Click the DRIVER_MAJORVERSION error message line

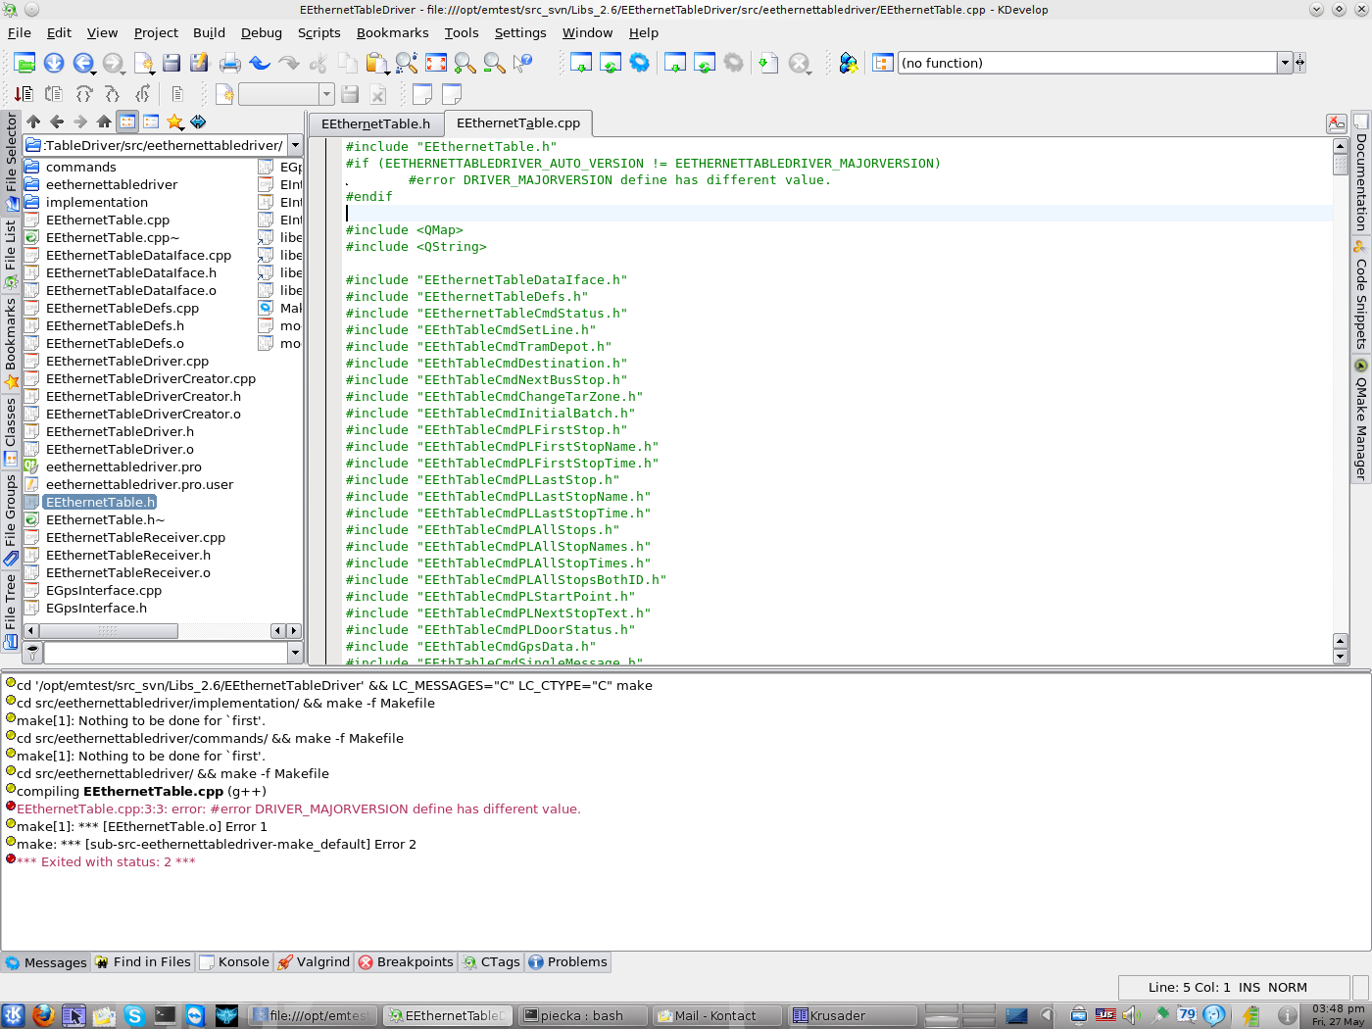(x=298, y=809)
